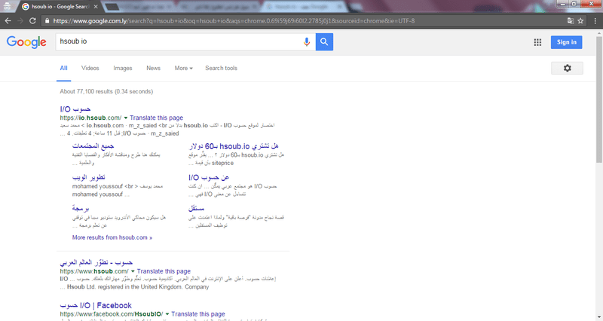This screenshot has width=603, height=321.
Task: Open the تطوير الويب sitelink
Action: pos(88,177)
